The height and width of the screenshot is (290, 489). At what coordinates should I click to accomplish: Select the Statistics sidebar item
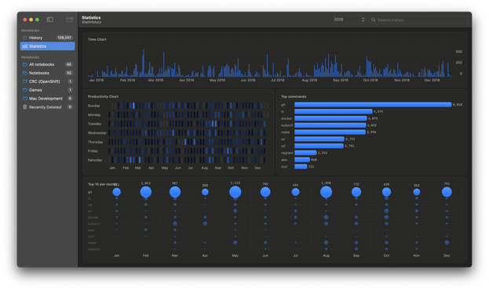pos(47,46)
